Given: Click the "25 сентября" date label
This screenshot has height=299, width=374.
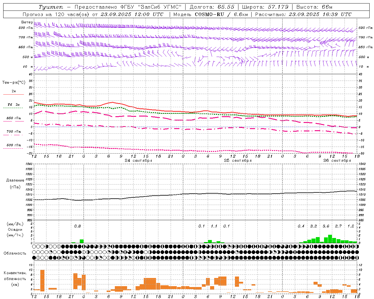Looking at the screenshot, I should 238,161.
